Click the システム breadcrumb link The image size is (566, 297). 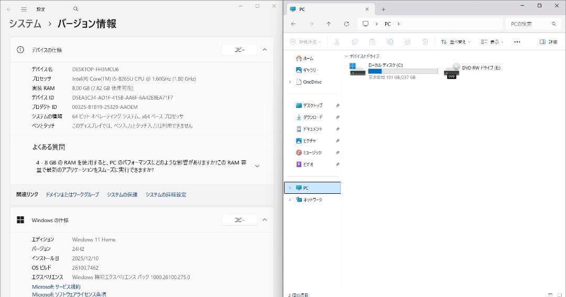pos(25,24)
